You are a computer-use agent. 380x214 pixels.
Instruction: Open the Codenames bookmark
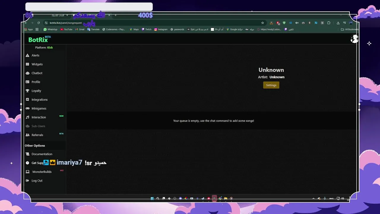click(114, 29)
